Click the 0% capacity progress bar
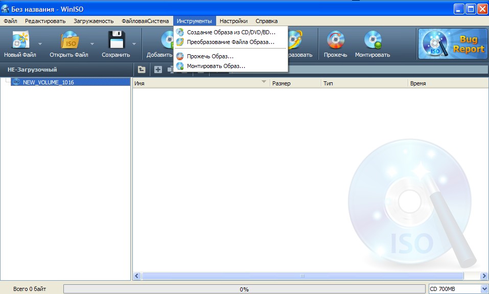Viewport: 489px width, 294px height. pyautogui.click(x=244, y=289)
